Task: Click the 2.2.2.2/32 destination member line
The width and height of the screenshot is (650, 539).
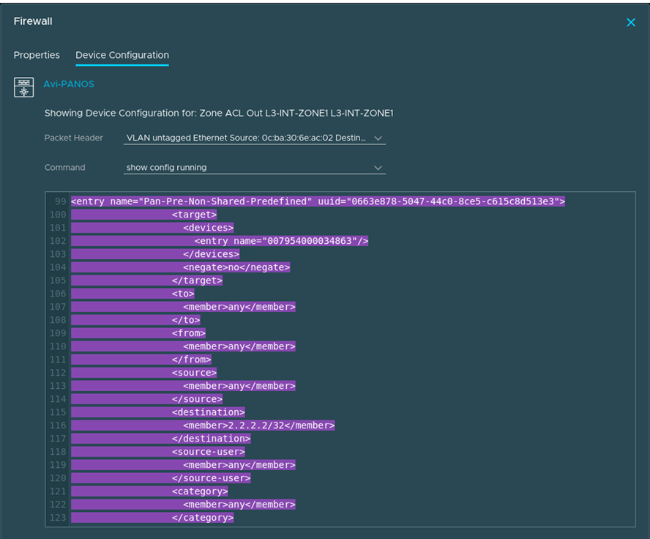Action: click(258, 425)
